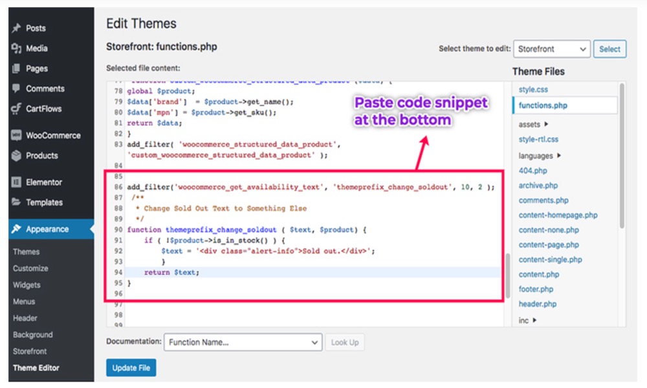Open the Function Name documentation dropdown
This screenshot has height=388, width=647.
pos(243,342)
